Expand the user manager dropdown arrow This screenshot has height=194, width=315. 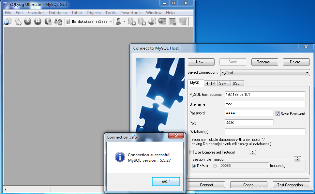(x=124, y=22)
